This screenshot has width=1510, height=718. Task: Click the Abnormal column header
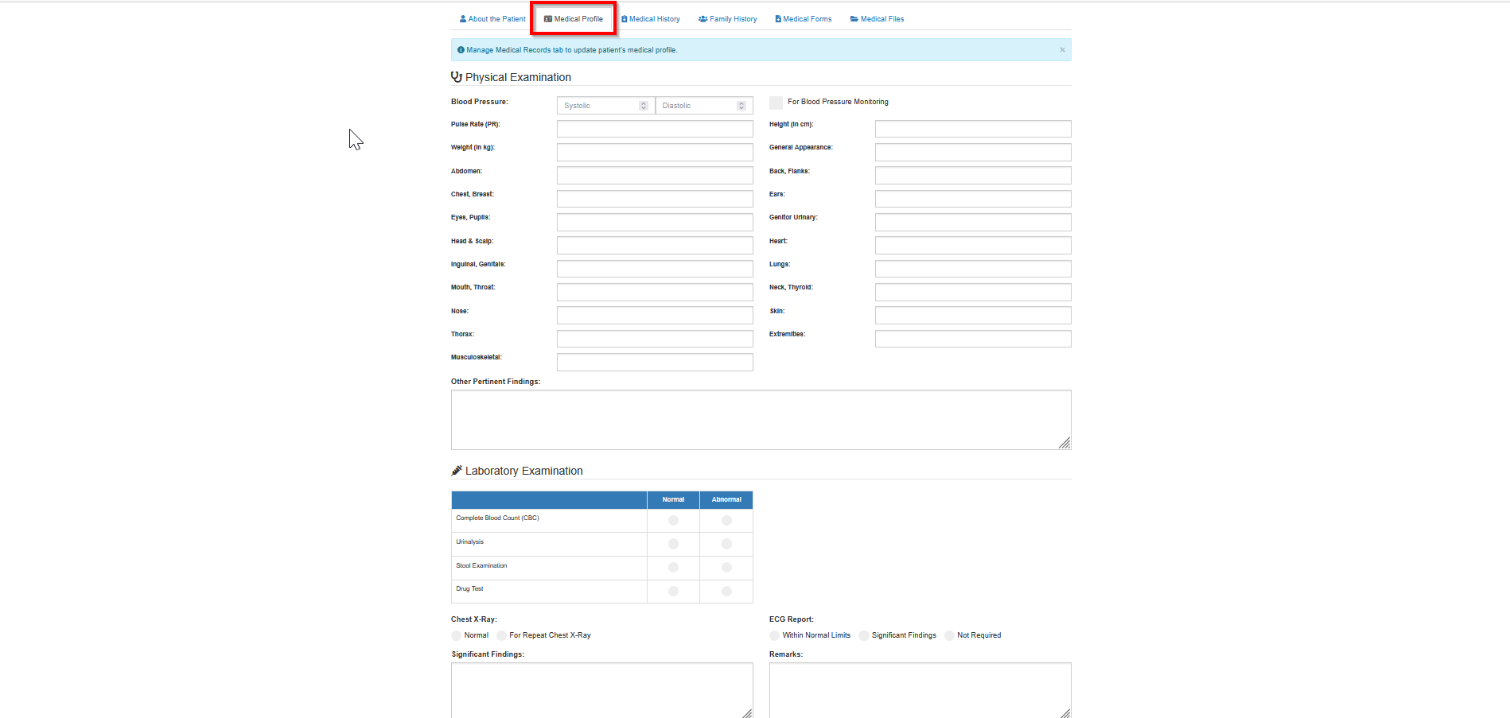point(726,500)
